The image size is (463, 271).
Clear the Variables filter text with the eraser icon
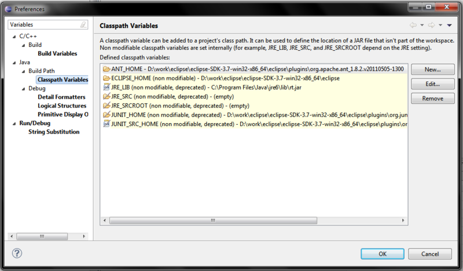coord(83,25)
